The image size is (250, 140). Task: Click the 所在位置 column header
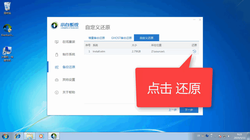[x=156, y=45]
